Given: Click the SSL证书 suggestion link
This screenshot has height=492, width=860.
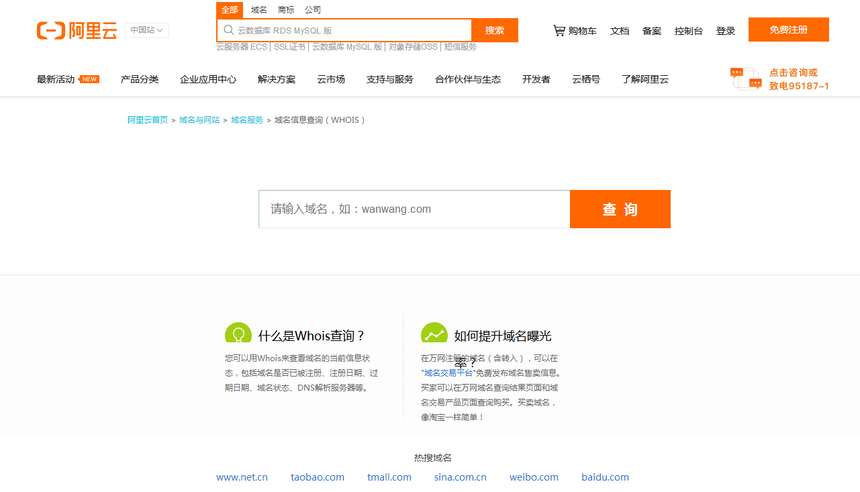Looking at the screenshot, I should pyautogui.click(x=289, y=47).
